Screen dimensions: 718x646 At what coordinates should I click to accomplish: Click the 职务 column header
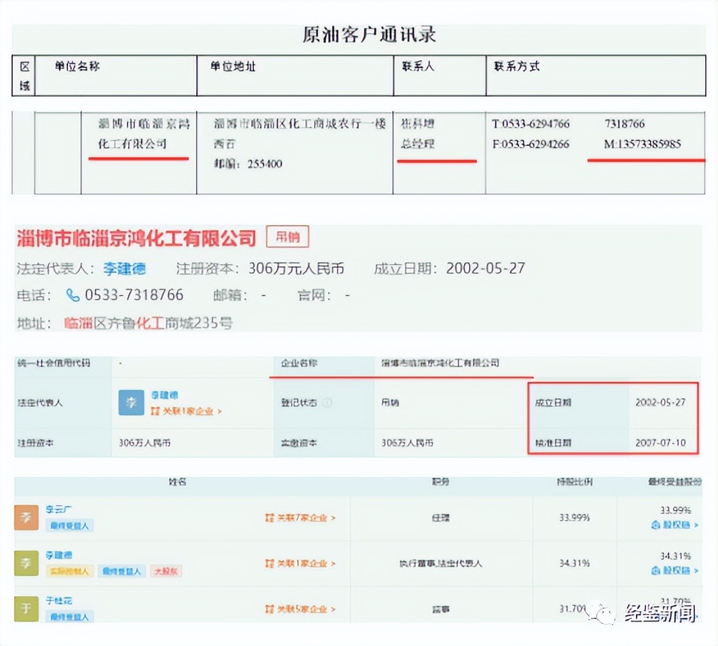coord(440,482)
